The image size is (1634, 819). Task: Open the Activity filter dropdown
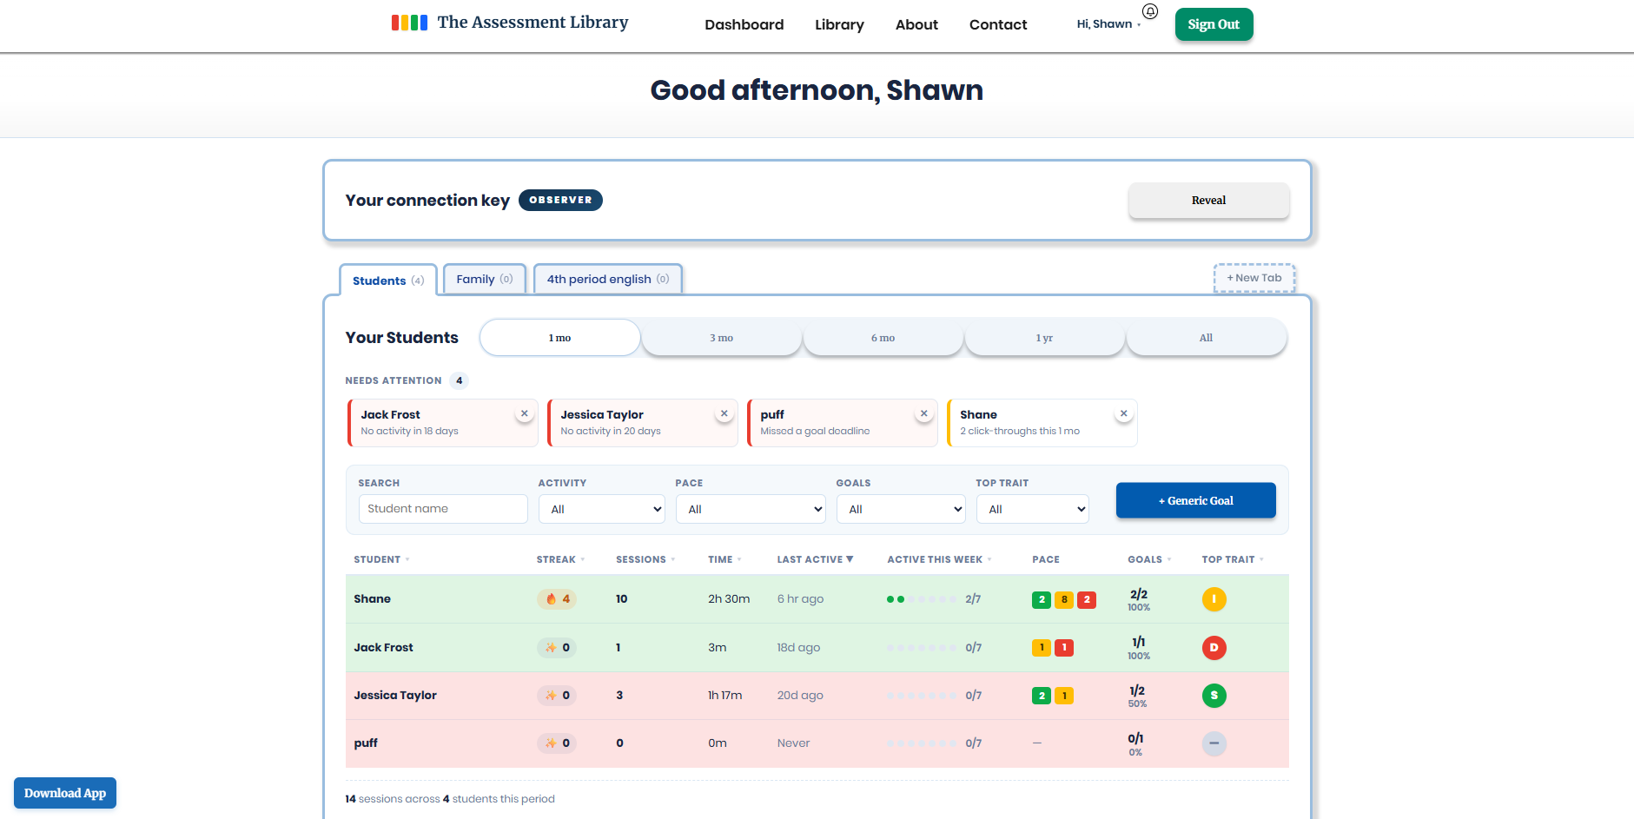point(602,510)
